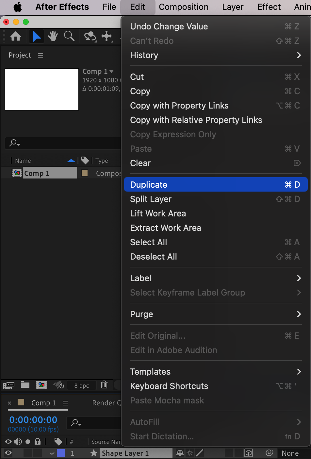Expand Shape Layer 1 properties
The height and width of the screenshot is (459, 311).
pyautogui.click(x=52, y=453)
